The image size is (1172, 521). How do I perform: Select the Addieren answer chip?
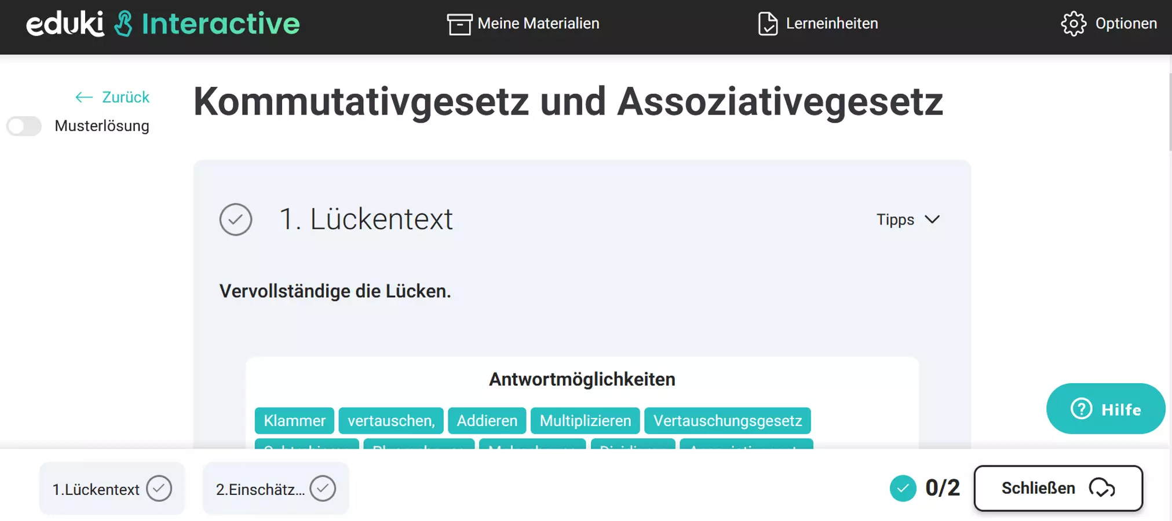[487, 421]
